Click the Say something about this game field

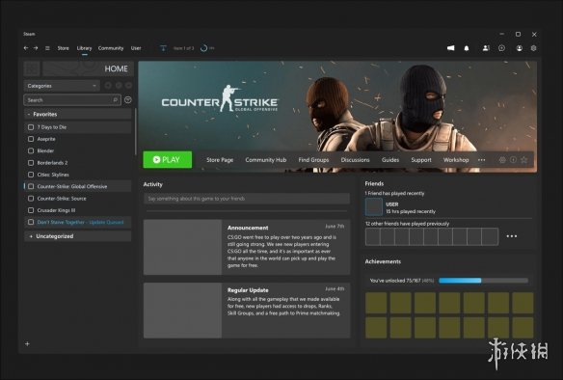click(x=247, y=199)
